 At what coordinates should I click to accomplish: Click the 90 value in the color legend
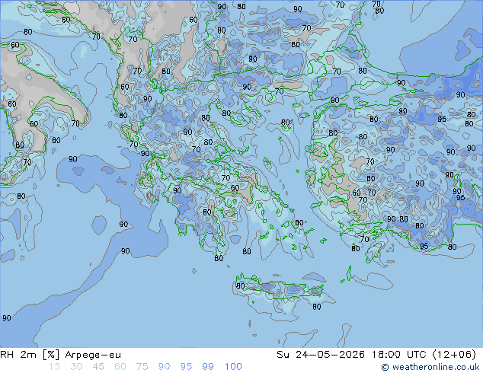click(164, 367)
